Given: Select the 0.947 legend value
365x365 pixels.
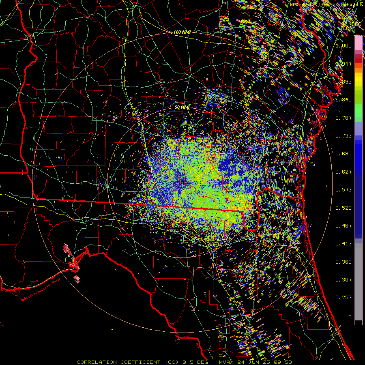Looking at the screenshot, I should 344,64.
